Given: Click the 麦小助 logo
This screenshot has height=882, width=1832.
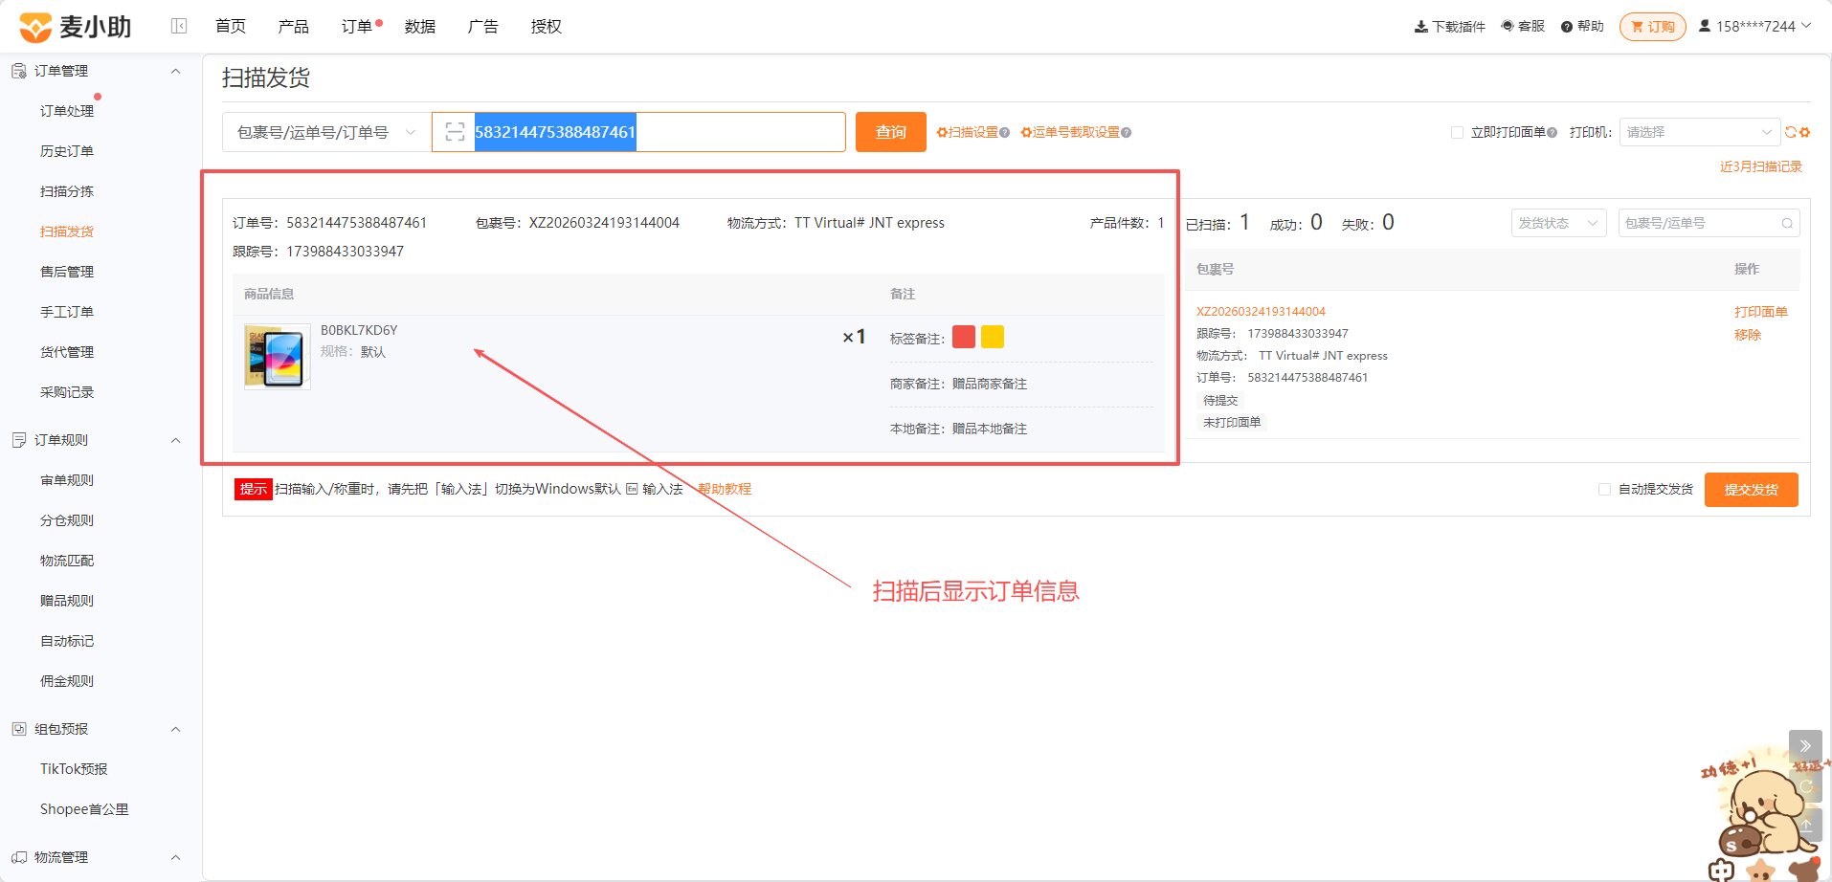Looking at the screenshot, I should click(x=76, y=27).
